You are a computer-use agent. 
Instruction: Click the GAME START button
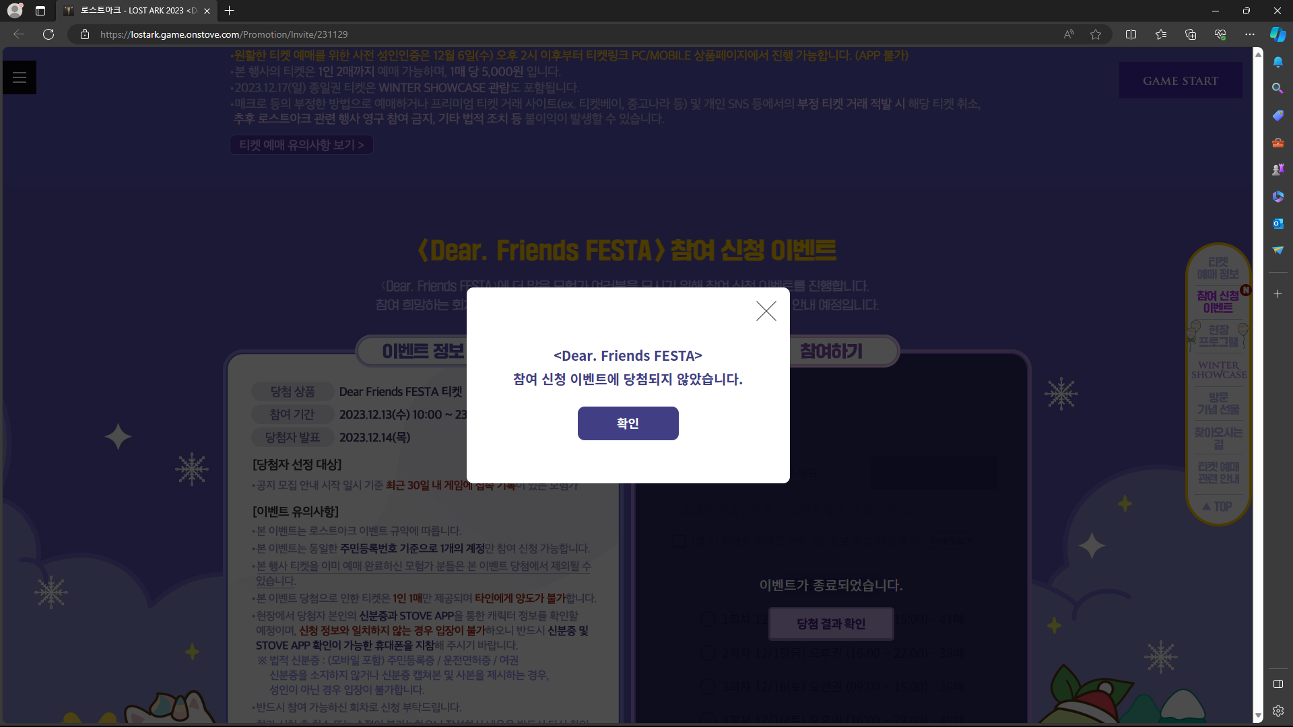pyautogui.click(x=1180, y=81)
